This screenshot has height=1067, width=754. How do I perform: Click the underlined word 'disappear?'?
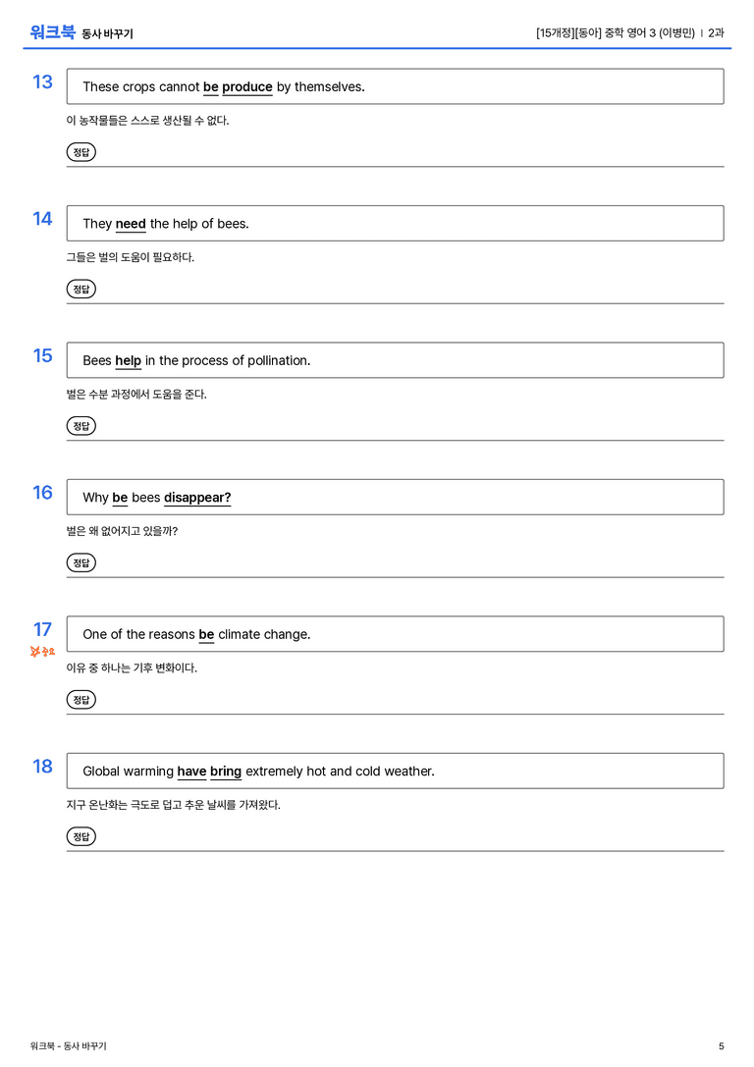click(x=197, y=498)
